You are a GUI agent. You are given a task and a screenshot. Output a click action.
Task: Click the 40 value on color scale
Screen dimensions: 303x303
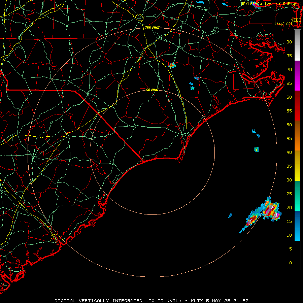[x=289, y=152]
